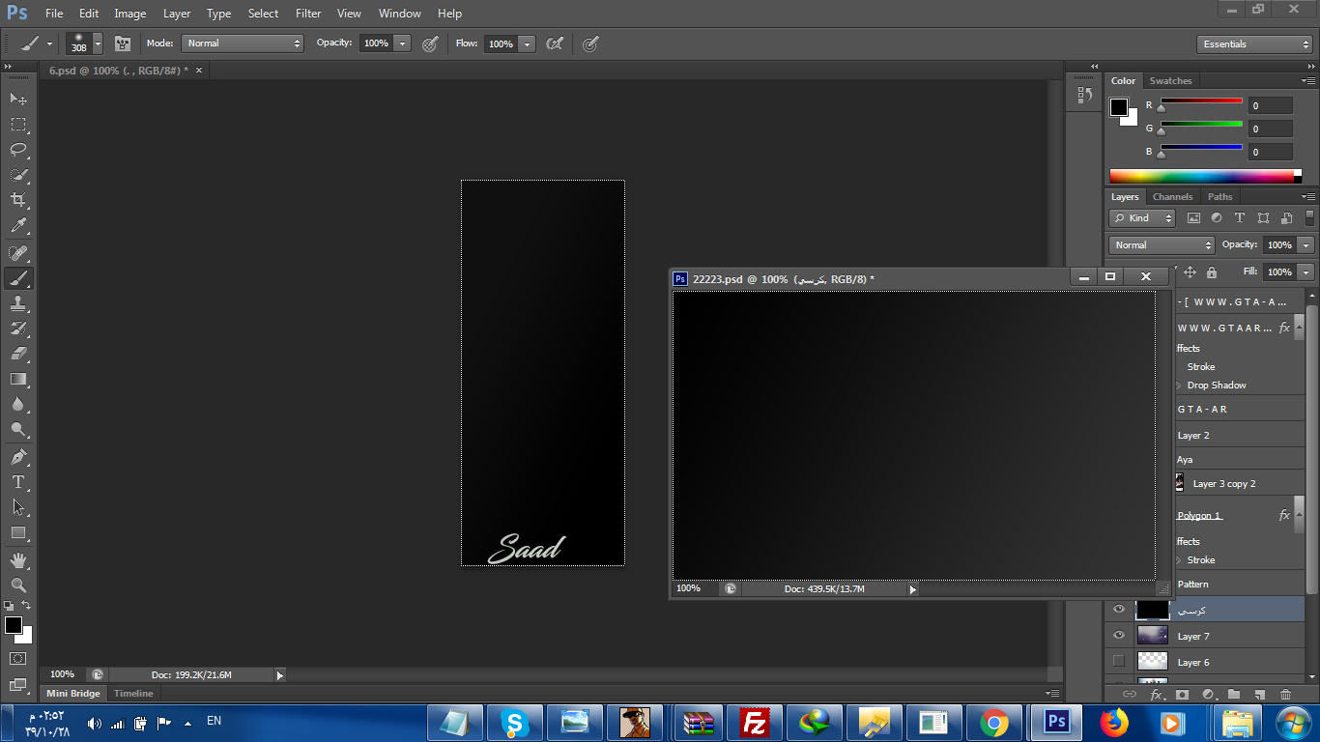Open the brush Mode dropdown
Screen dimensions: 1320x742
point(243,43)
